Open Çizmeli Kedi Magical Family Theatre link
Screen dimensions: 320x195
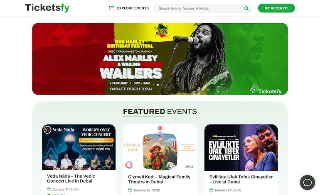pyautogui.click(x=159, y=179)
